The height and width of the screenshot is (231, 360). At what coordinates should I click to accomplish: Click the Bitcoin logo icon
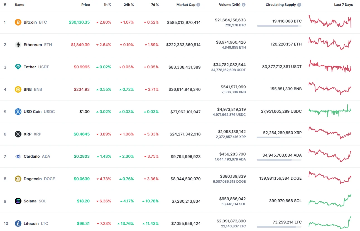pyautogui.click(x=18, y=22)
